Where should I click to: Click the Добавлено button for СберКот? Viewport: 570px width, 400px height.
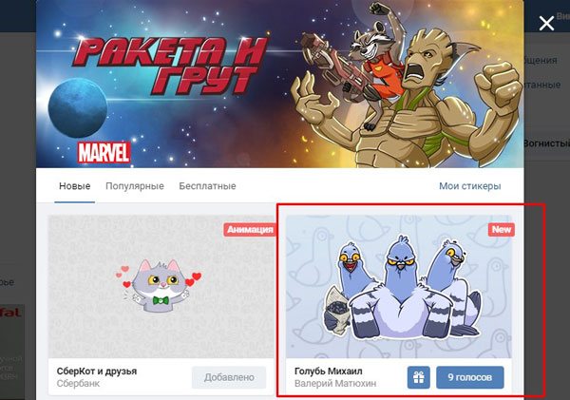pyautogui.click(x=229, y=377)
